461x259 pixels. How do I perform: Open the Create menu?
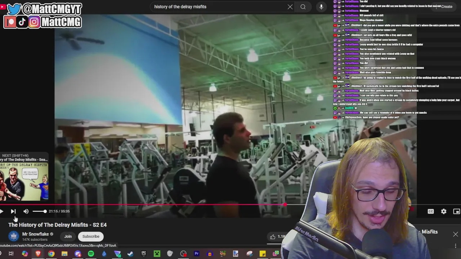click(x=444, y=6)
